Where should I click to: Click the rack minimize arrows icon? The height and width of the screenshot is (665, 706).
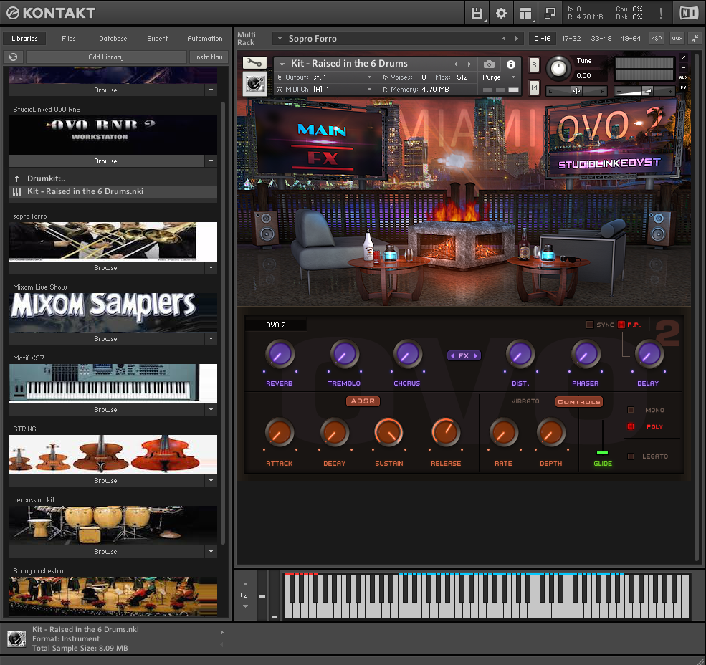(x=695, y=38)
